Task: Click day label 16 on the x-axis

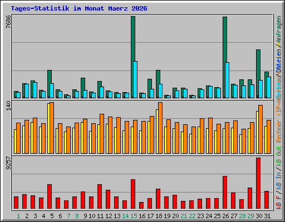Action: pyautogui.click(x=142, y=216)
